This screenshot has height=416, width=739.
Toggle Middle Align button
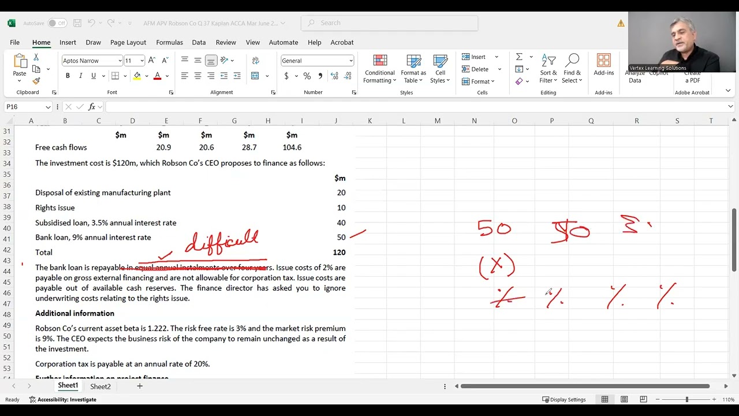tap(197, 60)
